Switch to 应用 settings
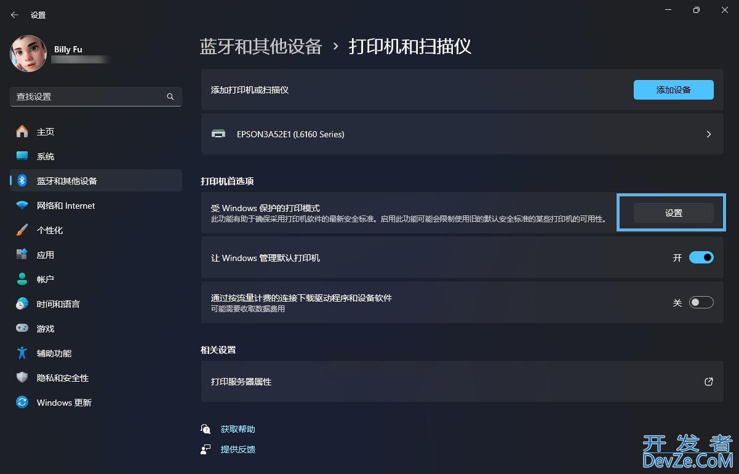This screenshot has width=739, height=474. pos(96,255)
